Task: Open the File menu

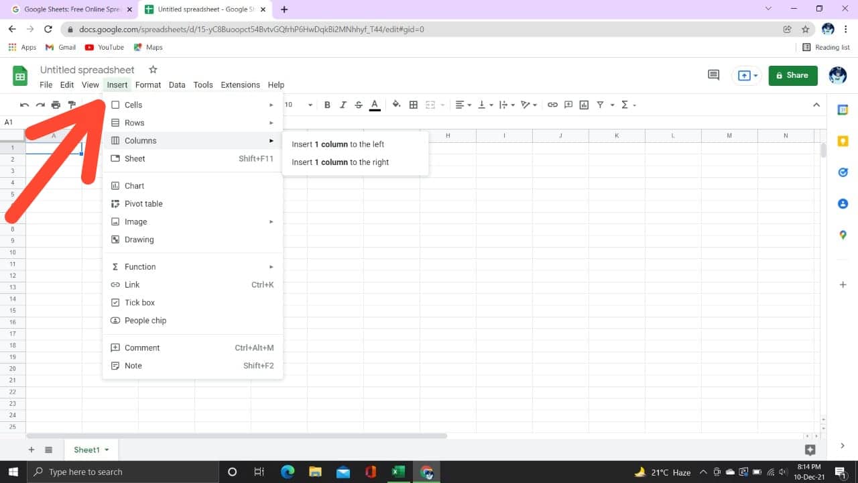Action: tap(46, 85)
